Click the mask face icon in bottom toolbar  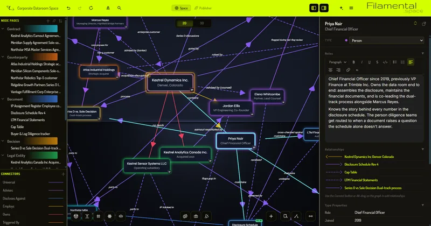[x=76, y=216]
